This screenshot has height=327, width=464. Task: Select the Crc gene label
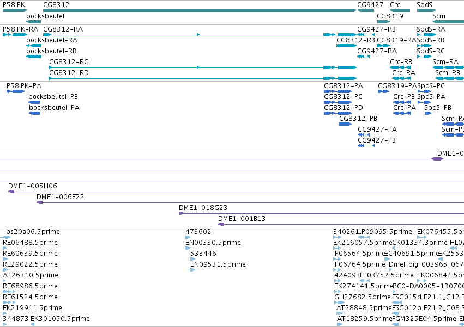(x=395, y=5)
